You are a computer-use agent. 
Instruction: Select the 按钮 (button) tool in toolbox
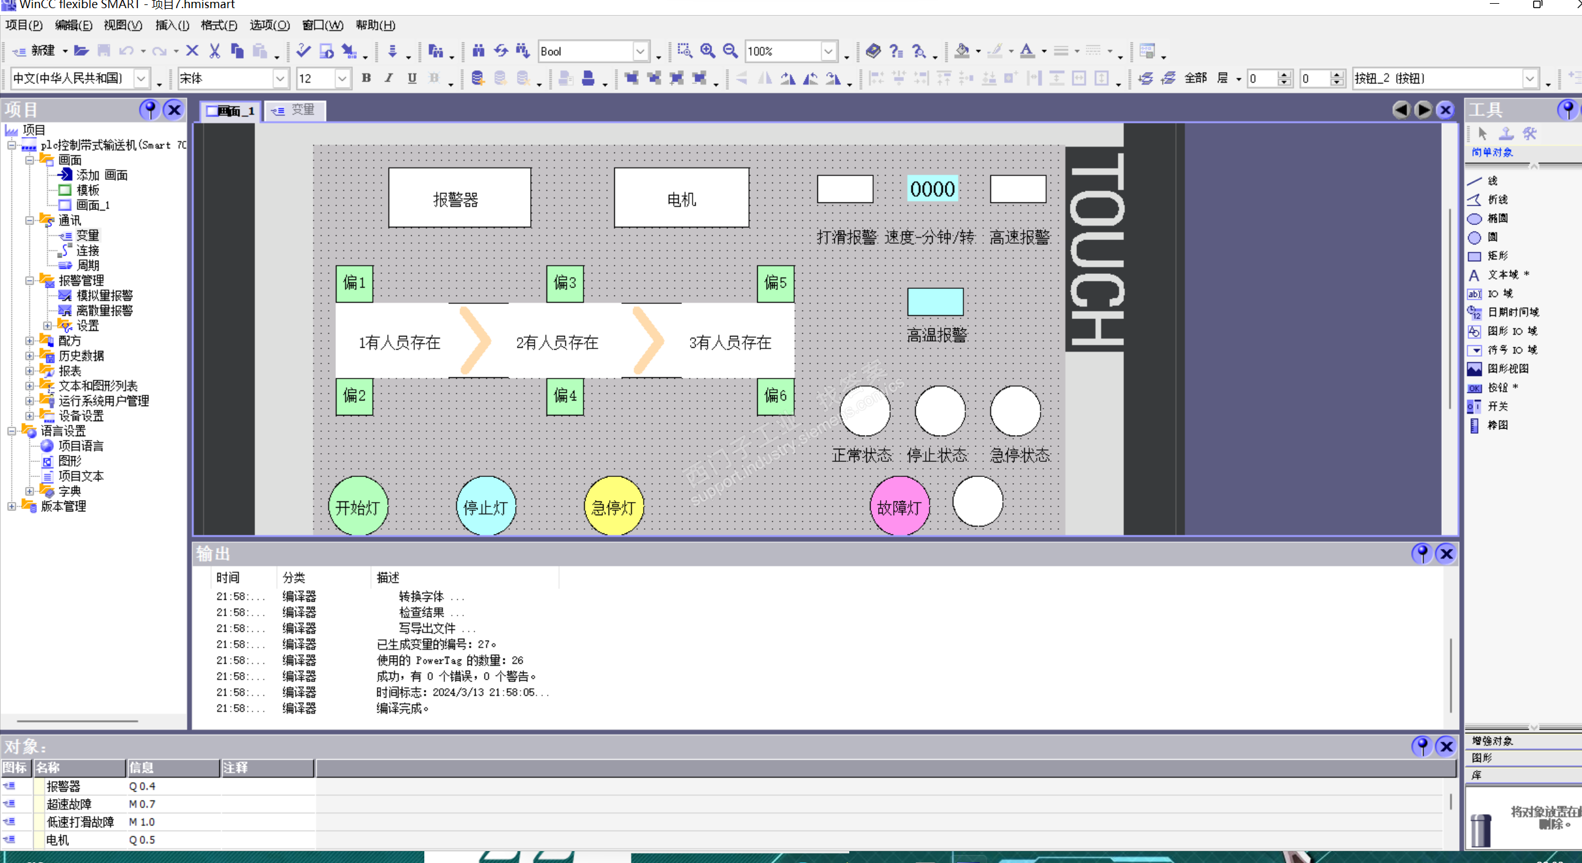1497,387
